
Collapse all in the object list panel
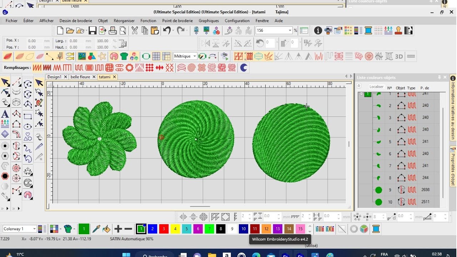[x=359, y=86]
